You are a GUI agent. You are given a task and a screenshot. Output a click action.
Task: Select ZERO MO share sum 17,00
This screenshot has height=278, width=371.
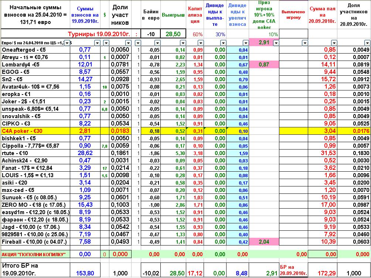tap(323, 205)
